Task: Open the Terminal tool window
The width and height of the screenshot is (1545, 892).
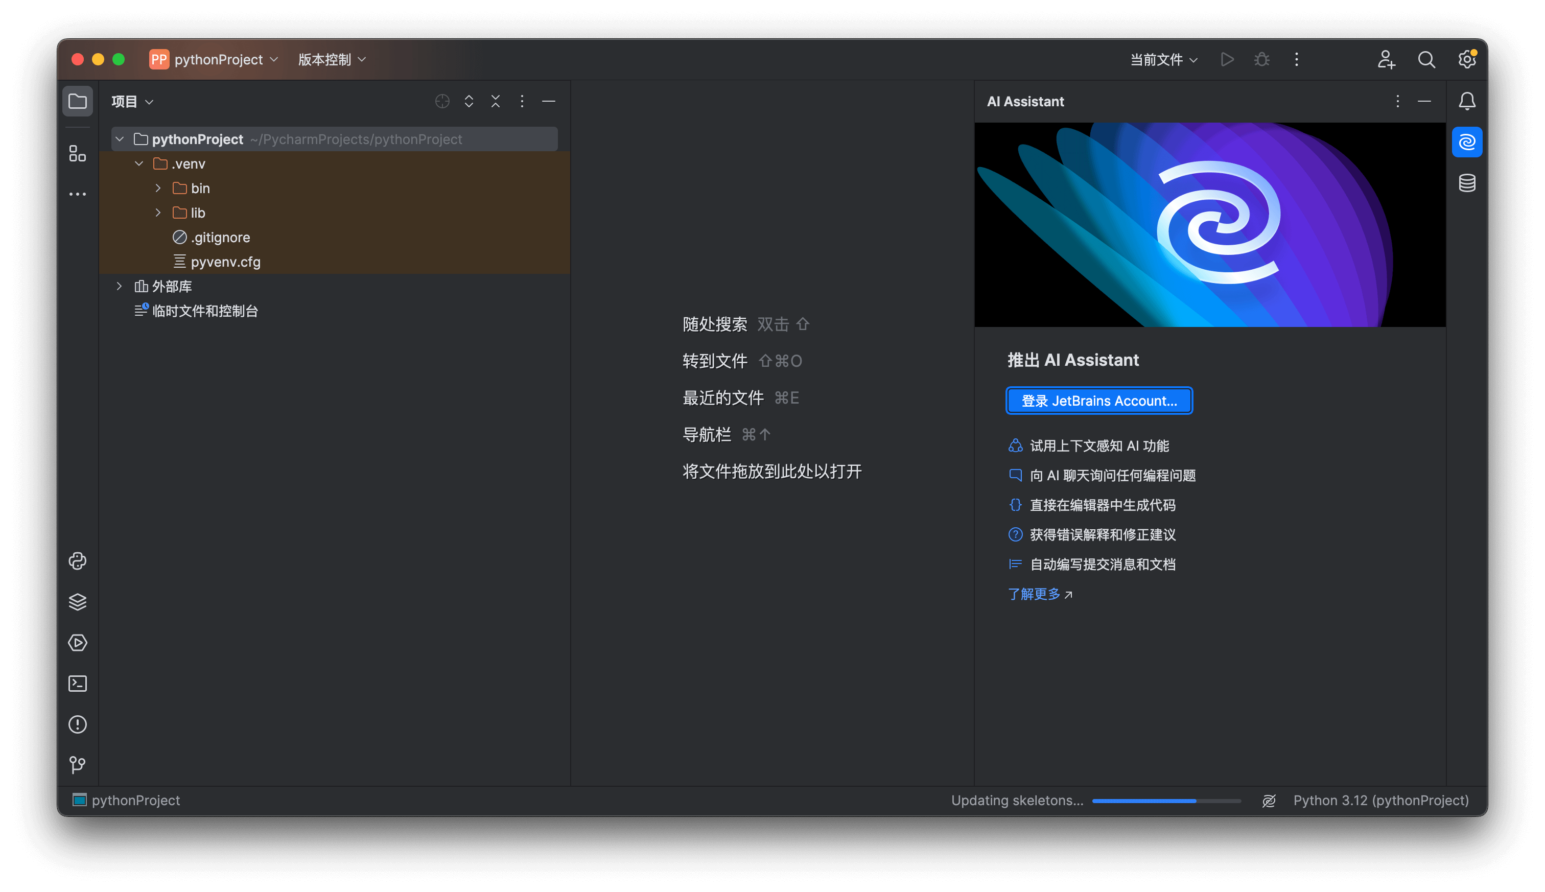Action: point(78,684)
